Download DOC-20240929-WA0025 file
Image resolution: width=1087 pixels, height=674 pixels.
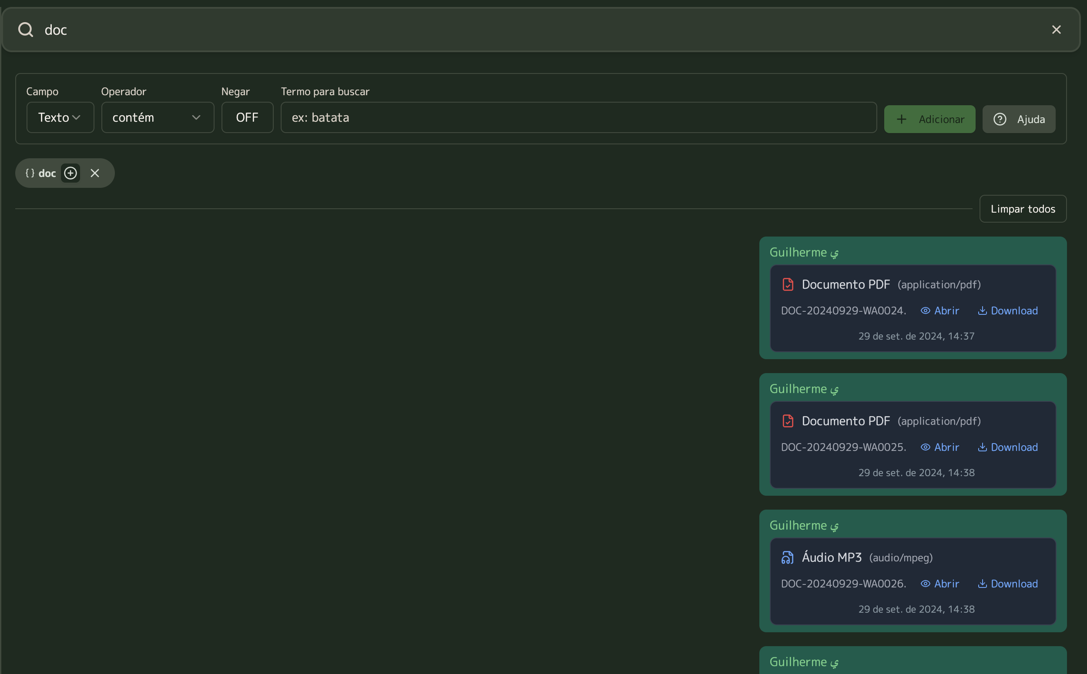tap(1007, 447)
